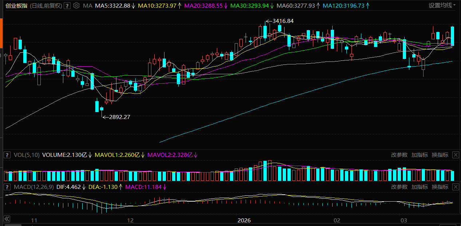
Task: Click 改参数 in the VOL panel
Action: [x=399, y=155]
